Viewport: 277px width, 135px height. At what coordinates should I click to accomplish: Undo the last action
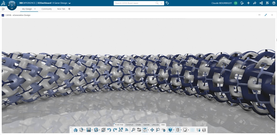109,130
